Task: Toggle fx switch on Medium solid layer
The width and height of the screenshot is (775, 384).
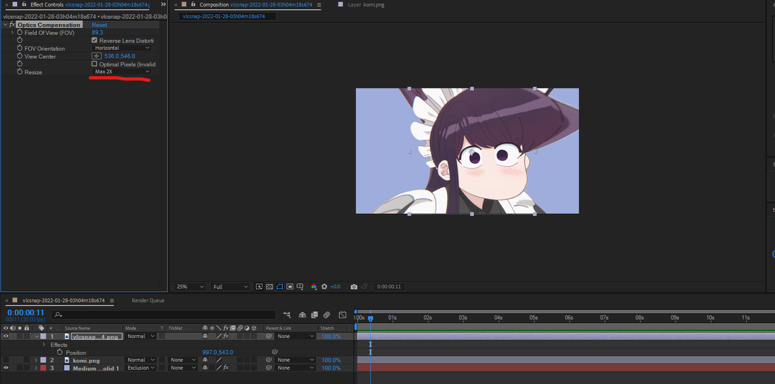Action: 226,368
